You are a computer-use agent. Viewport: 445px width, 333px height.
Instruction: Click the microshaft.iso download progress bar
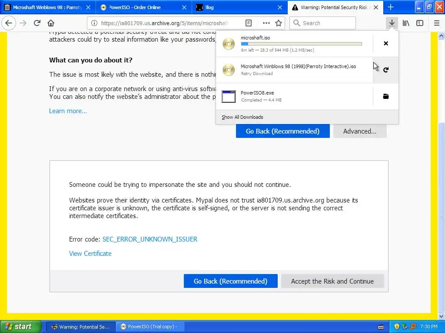click(x=301, y=44)
